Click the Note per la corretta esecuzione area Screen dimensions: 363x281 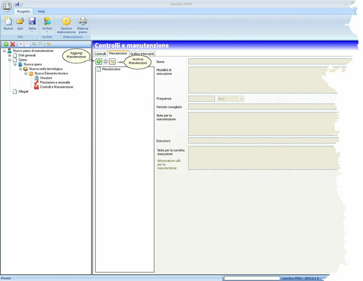263,158
